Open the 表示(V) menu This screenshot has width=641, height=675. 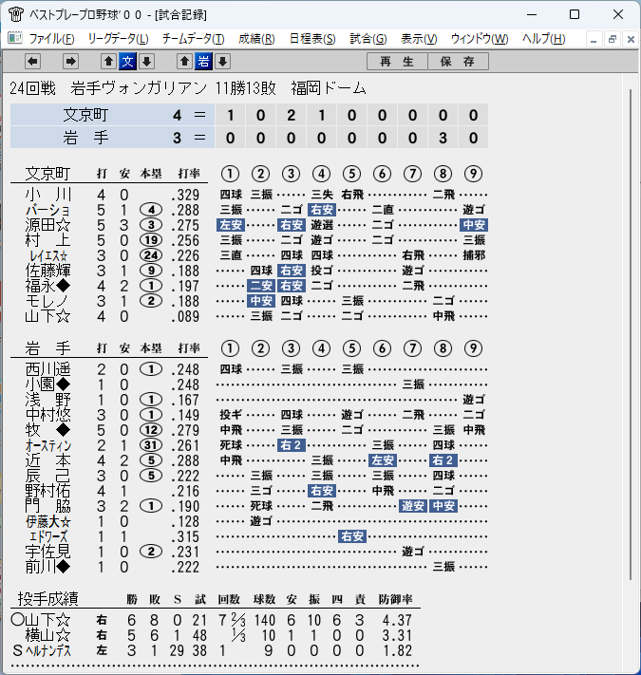point(419,39)
